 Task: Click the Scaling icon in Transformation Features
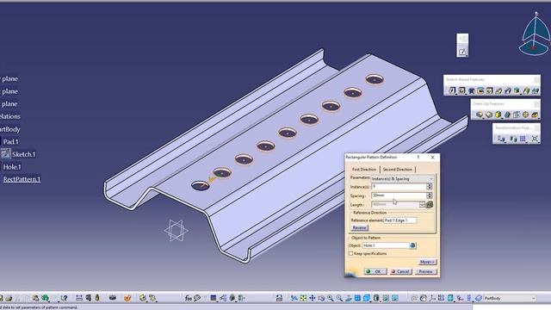click(x=535, y=139)
